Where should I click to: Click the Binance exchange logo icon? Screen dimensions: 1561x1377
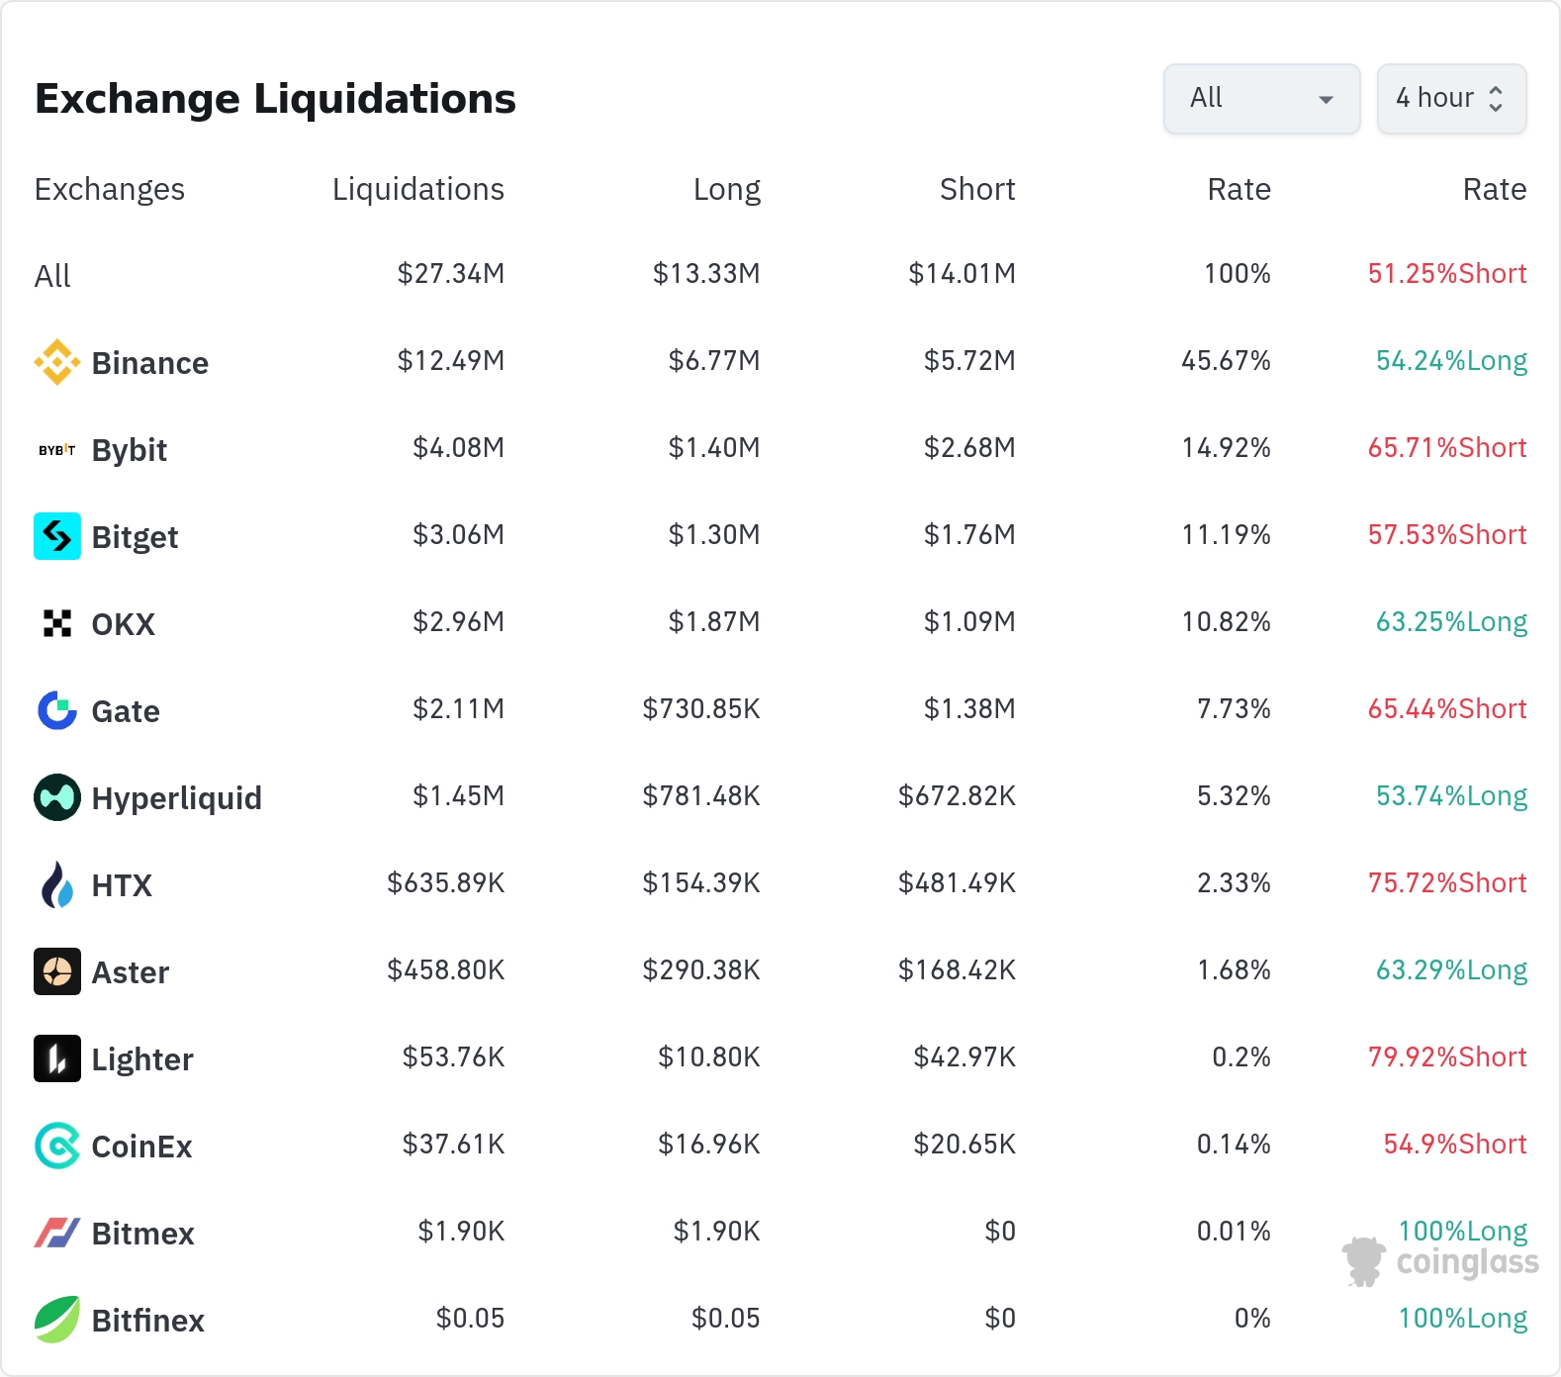(57, 363)
